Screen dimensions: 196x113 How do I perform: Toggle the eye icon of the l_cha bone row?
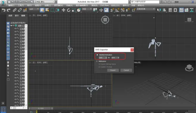(x=15, y=78)
